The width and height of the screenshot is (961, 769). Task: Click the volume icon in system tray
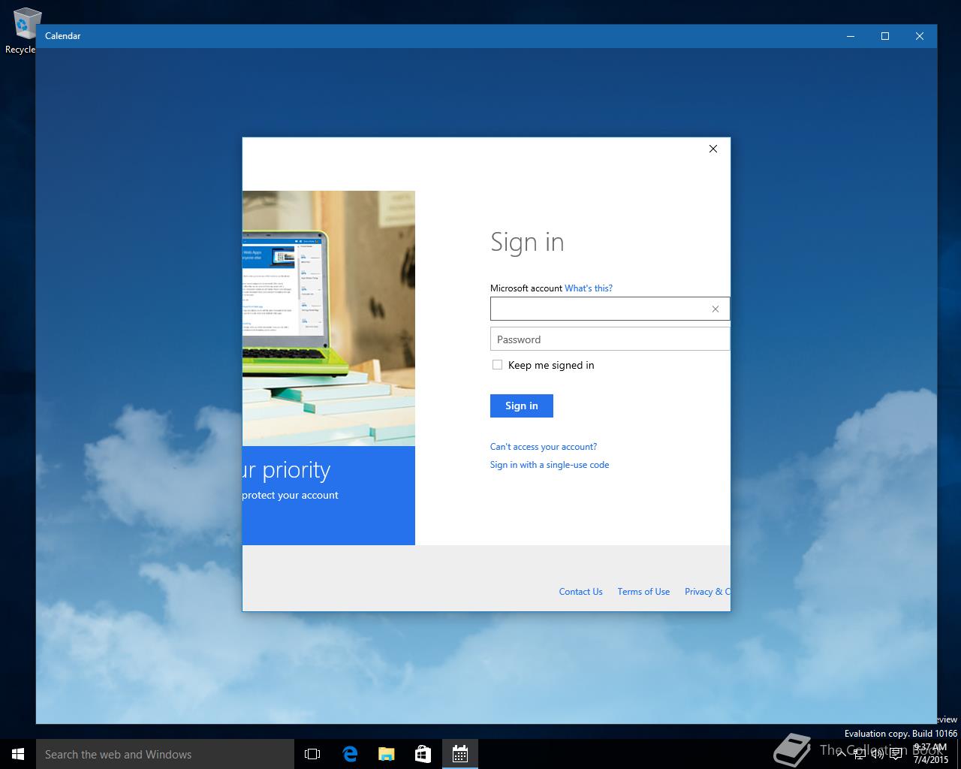(877, 754)
